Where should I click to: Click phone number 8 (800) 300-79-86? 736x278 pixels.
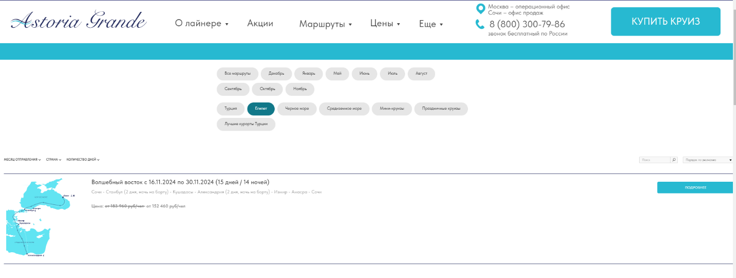pyautogui.click(x=527, y=24)
